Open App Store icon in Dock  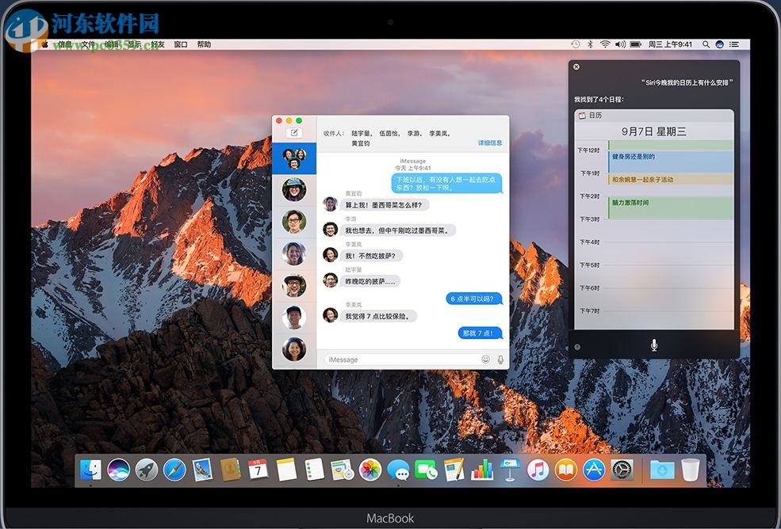pyautogui.click(x=594, y=470)
